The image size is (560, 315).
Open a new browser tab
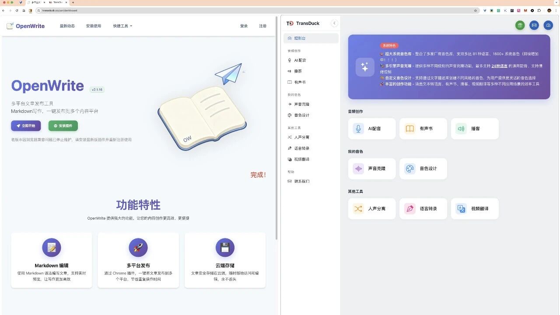point(73,2)
